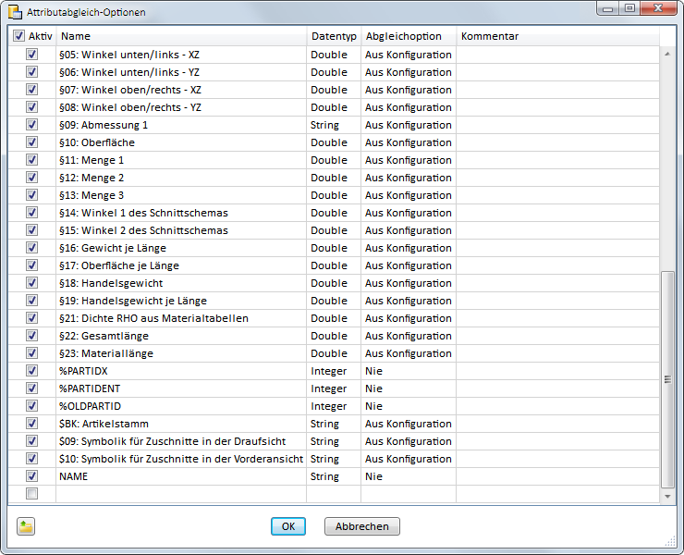Change Abgleichoption 'Nie' for %PARTIDENT
The image size is (684, 555).
click(x=409, y=388)
